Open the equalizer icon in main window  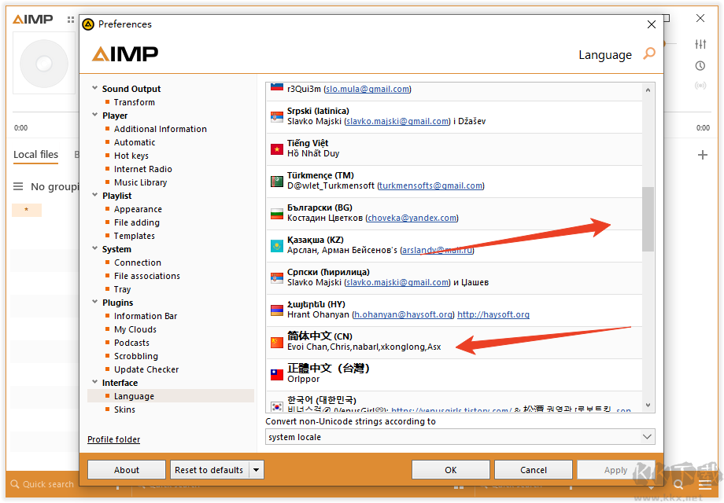[700, 44]
